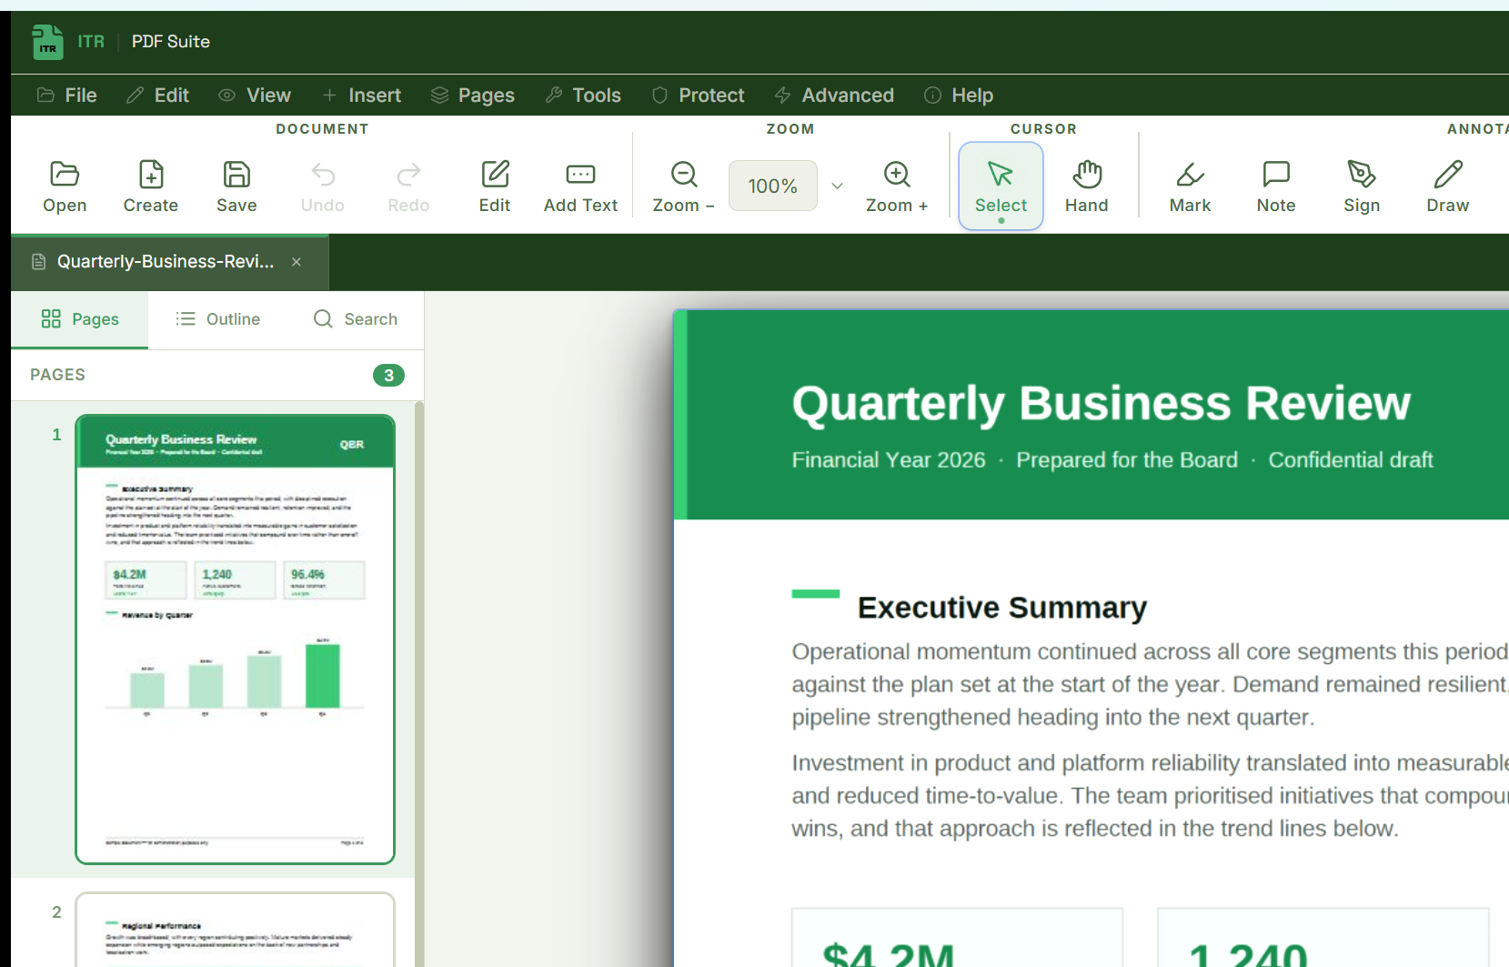Close the Quarterly-Business-Revi... tab
This screenshot has height=967, width=1509.
pos(297,262)
